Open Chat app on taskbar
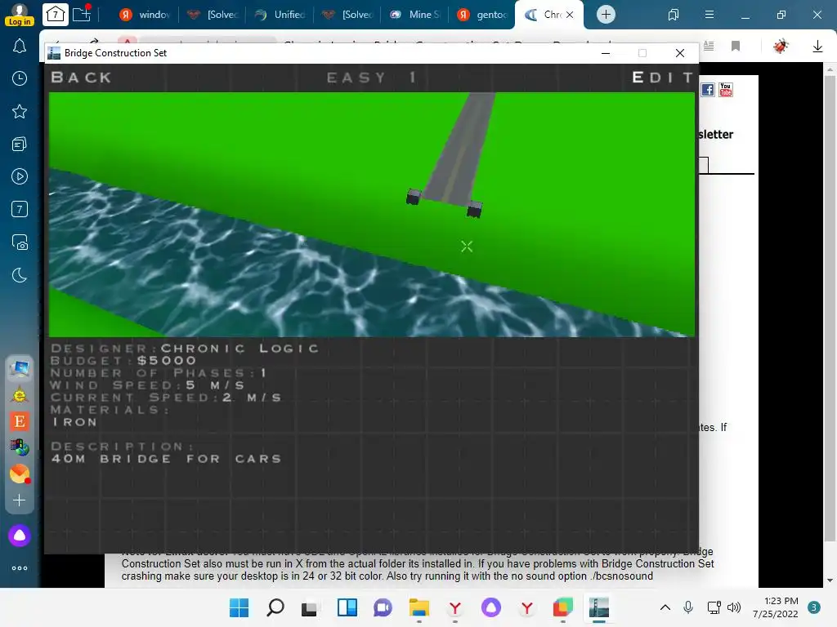Viewport: 837px width, 627px height. (x=383, y=607)
